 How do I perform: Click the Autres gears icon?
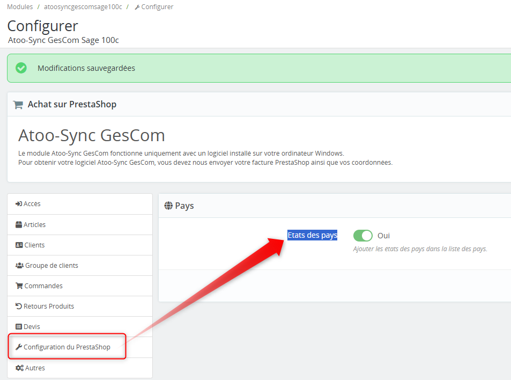coord(19,368)
